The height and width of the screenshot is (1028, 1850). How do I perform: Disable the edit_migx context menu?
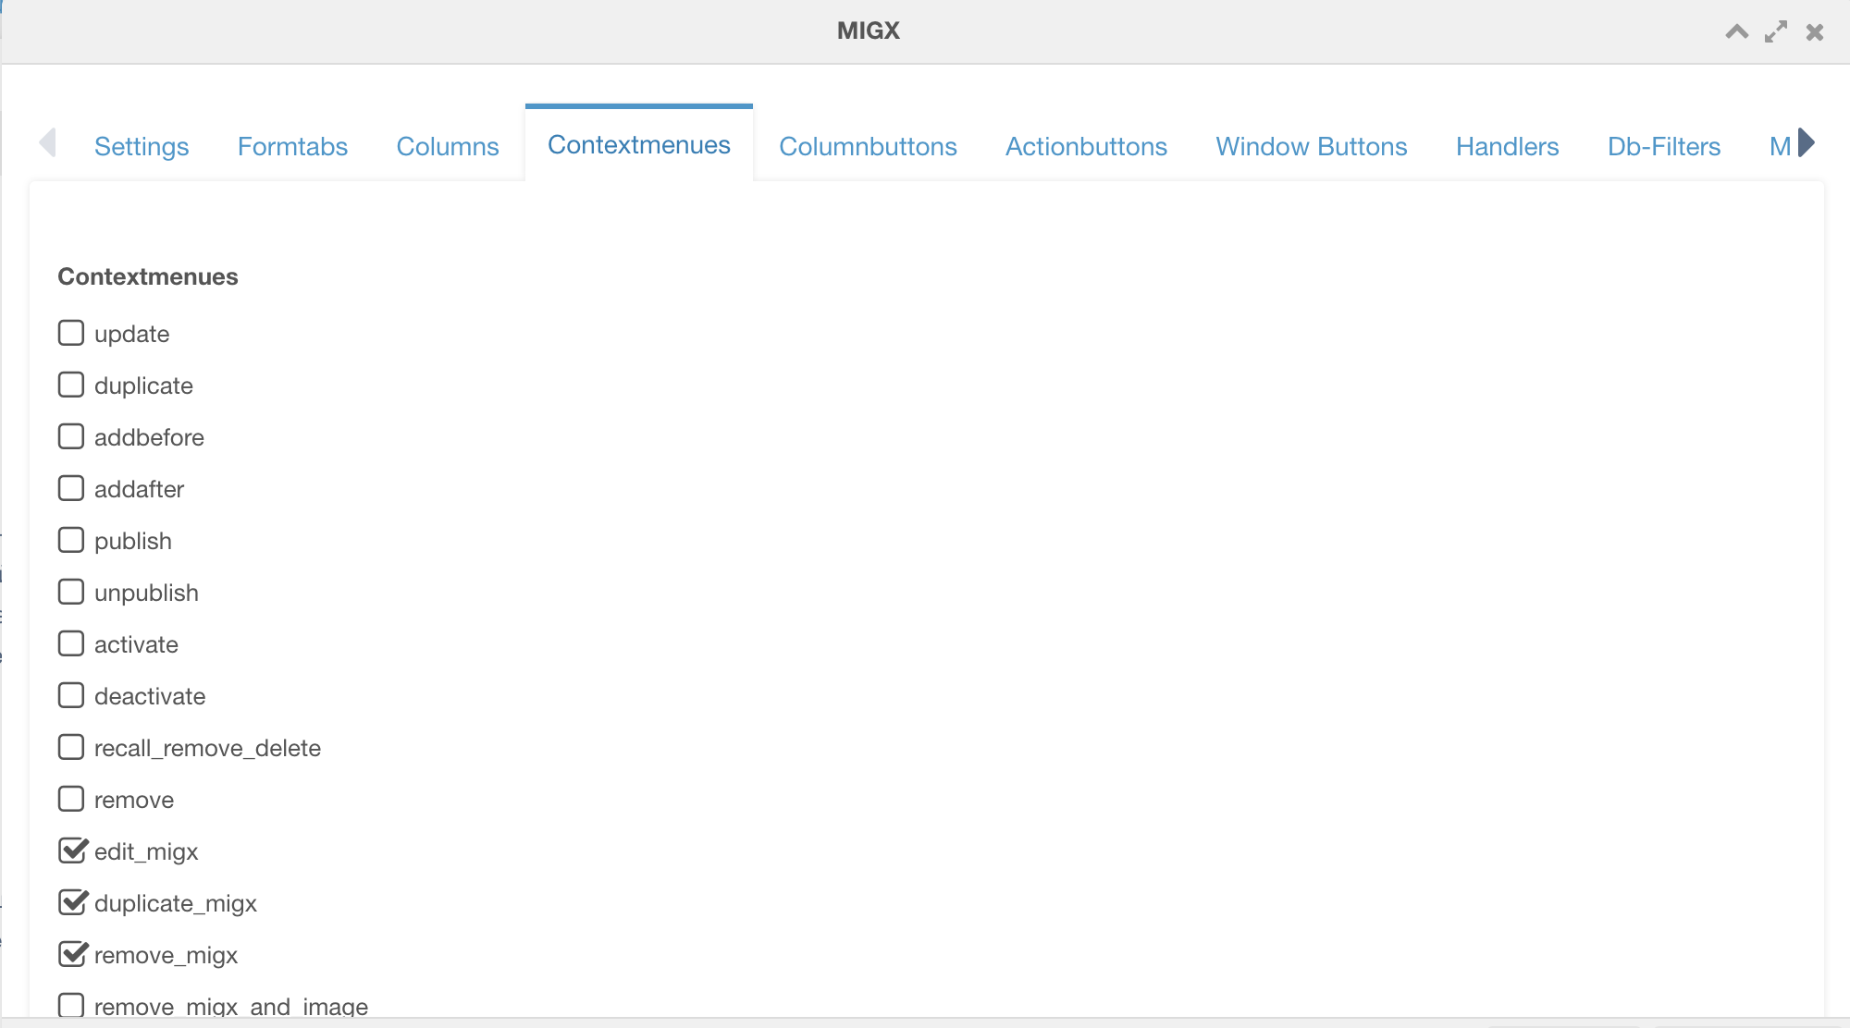click(x=71, y=851)
